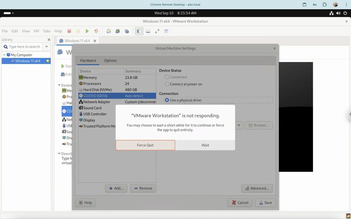This screenshot has width=351, height=219.
Task: Open the library search filter dropdown
Action: point(47,47)
